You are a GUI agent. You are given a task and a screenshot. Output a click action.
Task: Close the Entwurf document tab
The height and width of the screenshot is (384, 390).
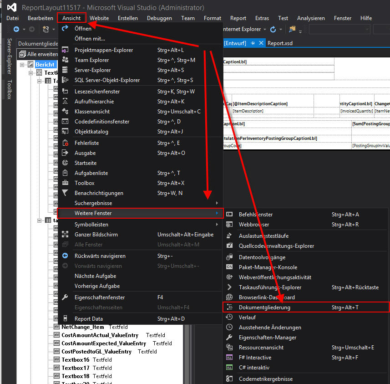[261, 43]
